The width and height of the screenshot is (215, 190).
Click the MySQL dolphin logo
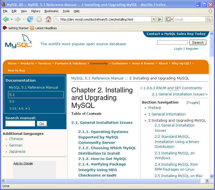pyautogui.click(x=19, y=41)
